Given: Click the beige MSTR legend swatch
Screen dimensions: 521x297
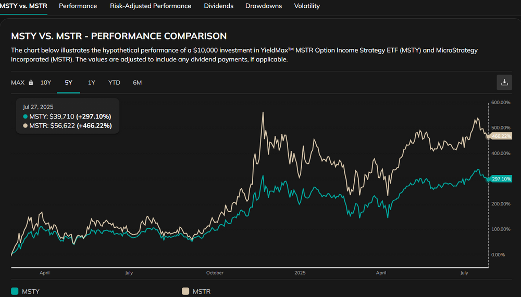Looking at the screenshot, I should 185,291.
